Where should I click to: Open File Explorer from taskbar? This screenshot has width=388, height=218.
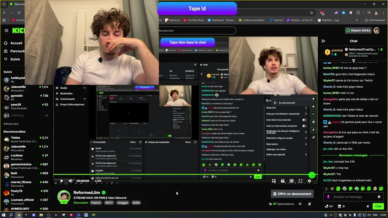coord(41,215)
